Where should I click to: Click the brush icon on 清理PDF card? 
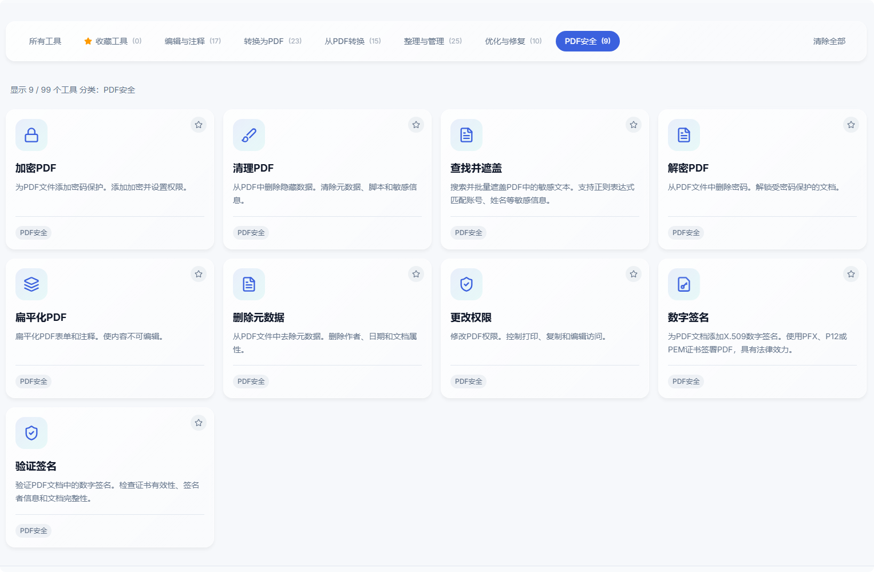tap(249, 135)
